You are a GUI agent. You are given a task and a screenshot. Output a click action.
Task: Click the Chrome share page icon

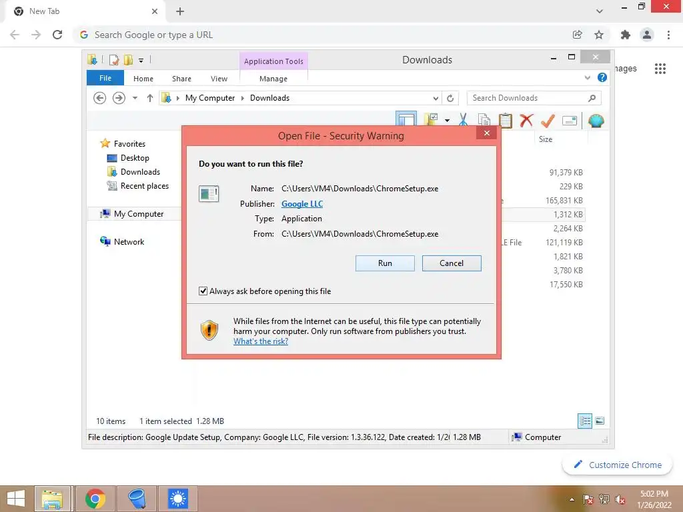577,35
